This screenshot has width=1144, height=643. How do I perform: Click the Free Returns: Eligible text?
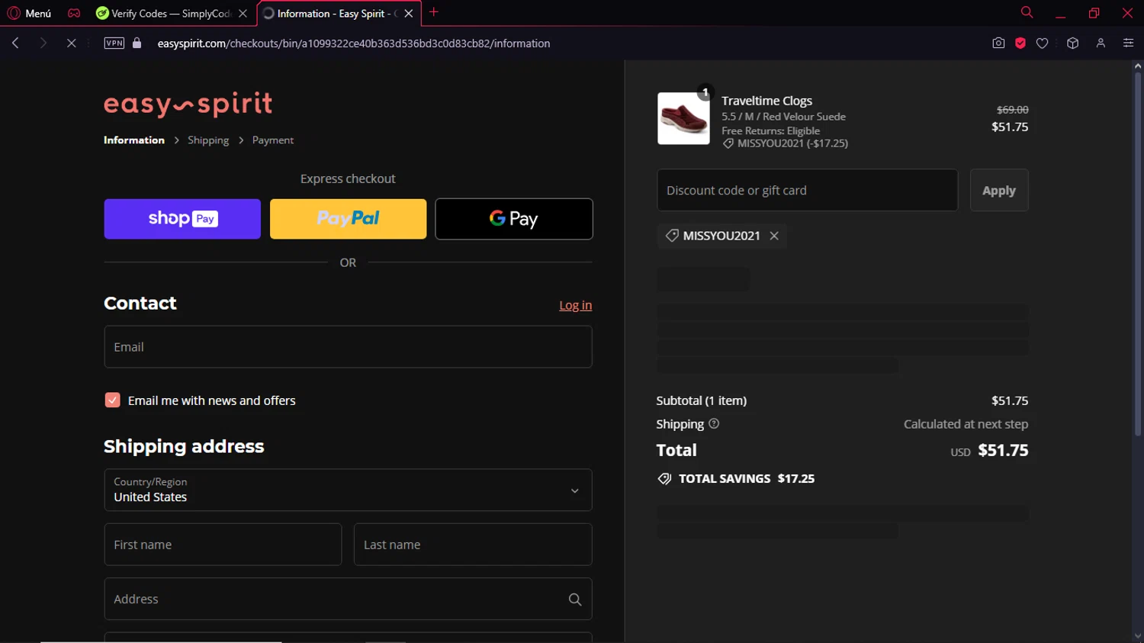click(770, 130)
